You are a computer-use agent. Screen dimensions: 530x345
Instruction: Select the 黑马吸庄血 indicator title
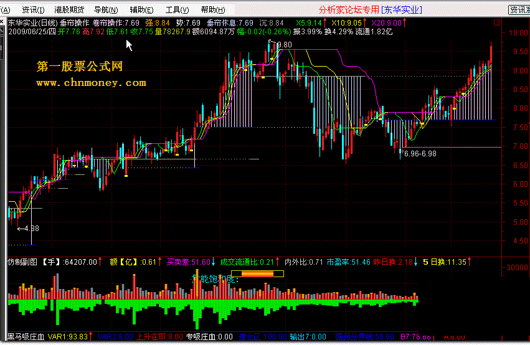(x=26, y=336)
